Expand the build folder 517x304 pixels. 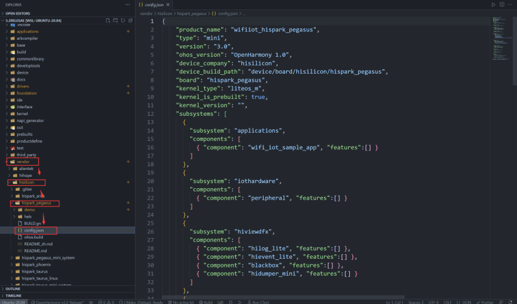click(x=21, y=52)
